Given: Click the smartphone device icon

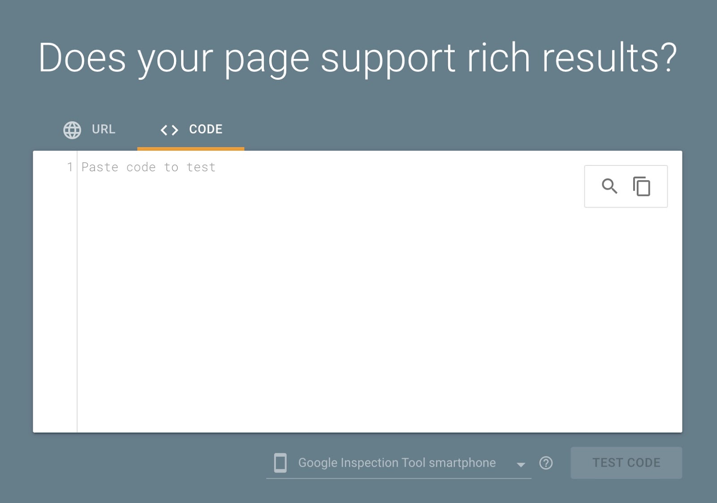Looking at the screenshot, I should click(x=281, y=463).
